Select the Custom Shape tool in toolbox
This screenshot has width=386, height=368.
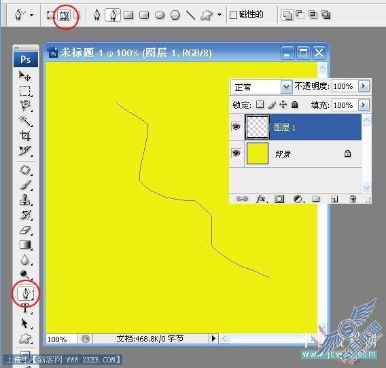pos(25,339)
